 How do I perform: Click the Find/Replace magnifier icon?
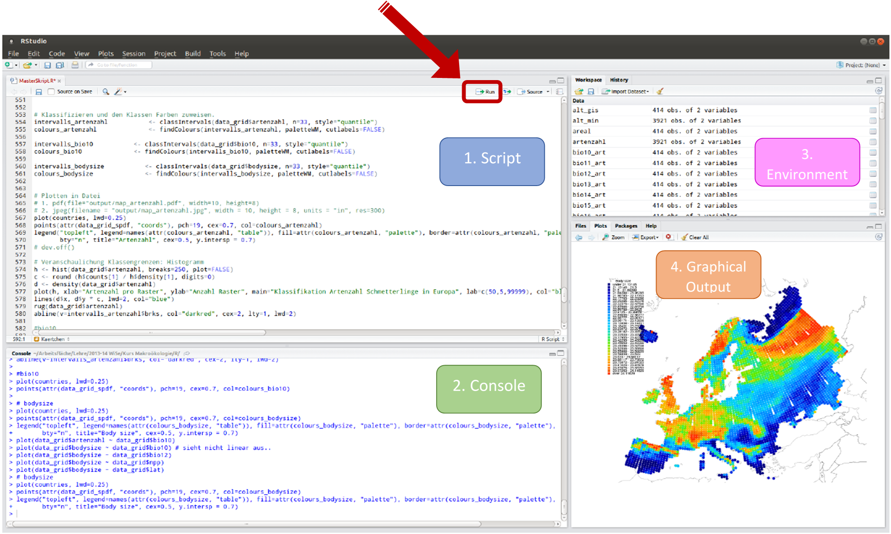pos(106,92)
